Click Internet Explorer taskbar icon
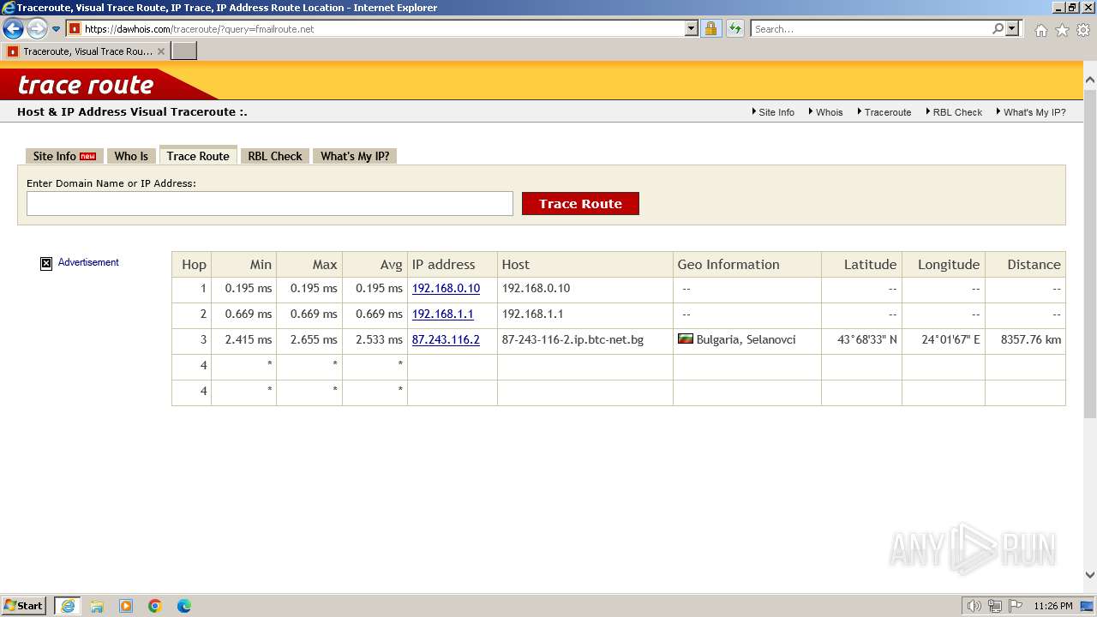Screen dimensions: 1097x617 tap(68, 606)
